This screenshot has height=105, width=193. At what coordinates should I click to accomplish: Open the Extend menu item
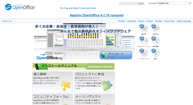(x=150, y=21)
